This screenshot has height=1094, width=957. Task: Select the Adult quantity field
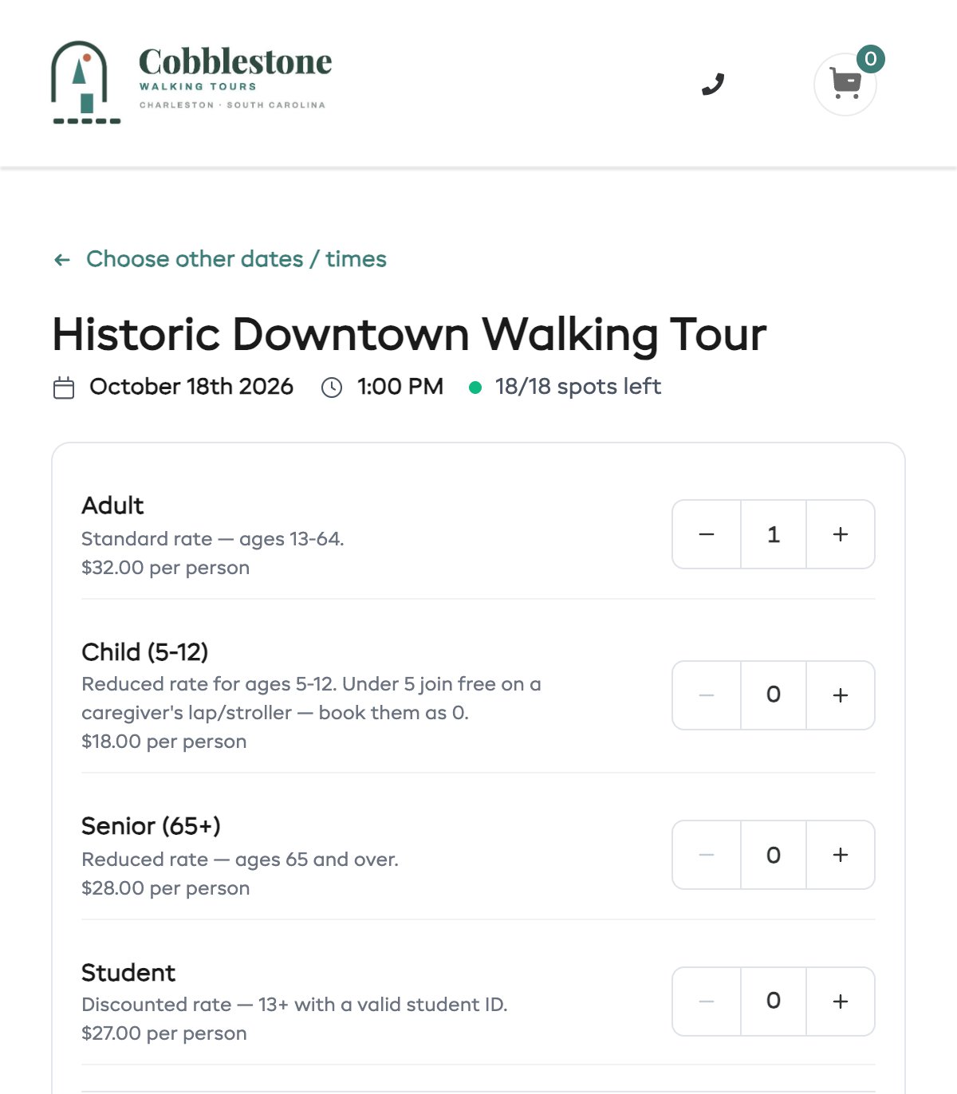tap(774, 534)
